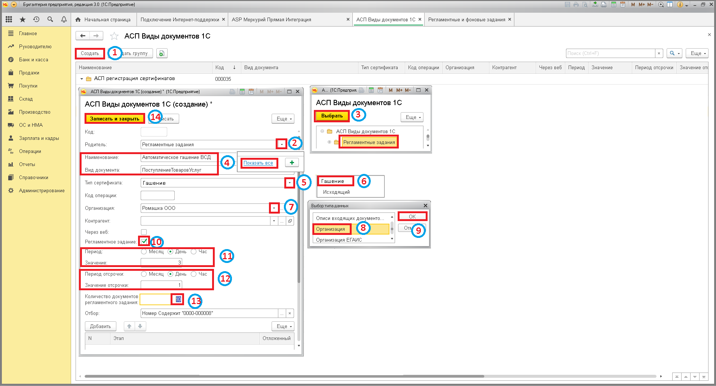This screenshot has height=386, width=716.
Task: Open the history clock icon
Action: (36, 19)
